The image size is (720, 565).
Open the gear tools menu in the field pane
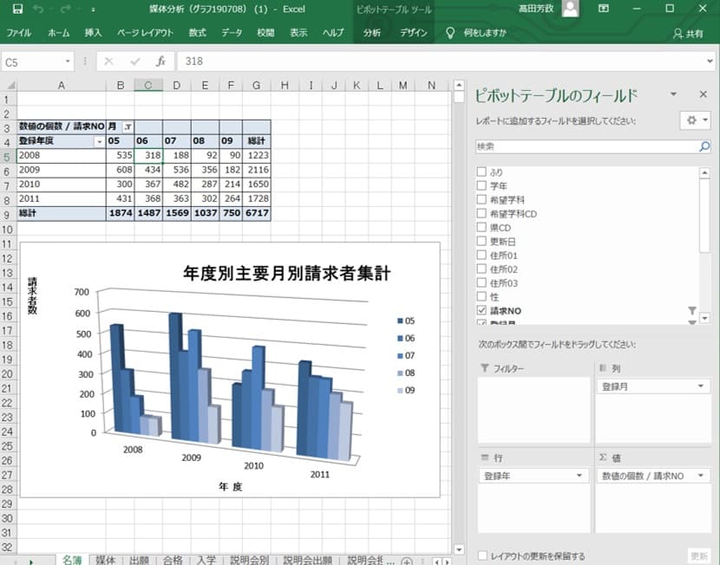pyautogui.click(x=692, y=120)
